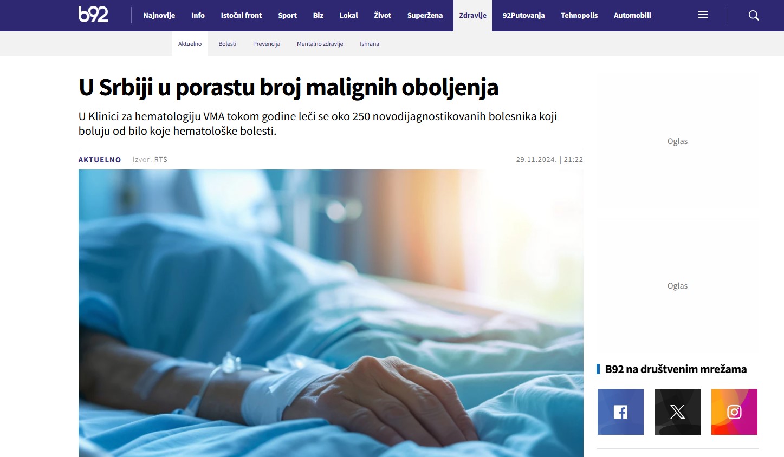The width and height of the screenshot is (784, 457).
Task: Click the B92 logo
Action: point(93,15)
